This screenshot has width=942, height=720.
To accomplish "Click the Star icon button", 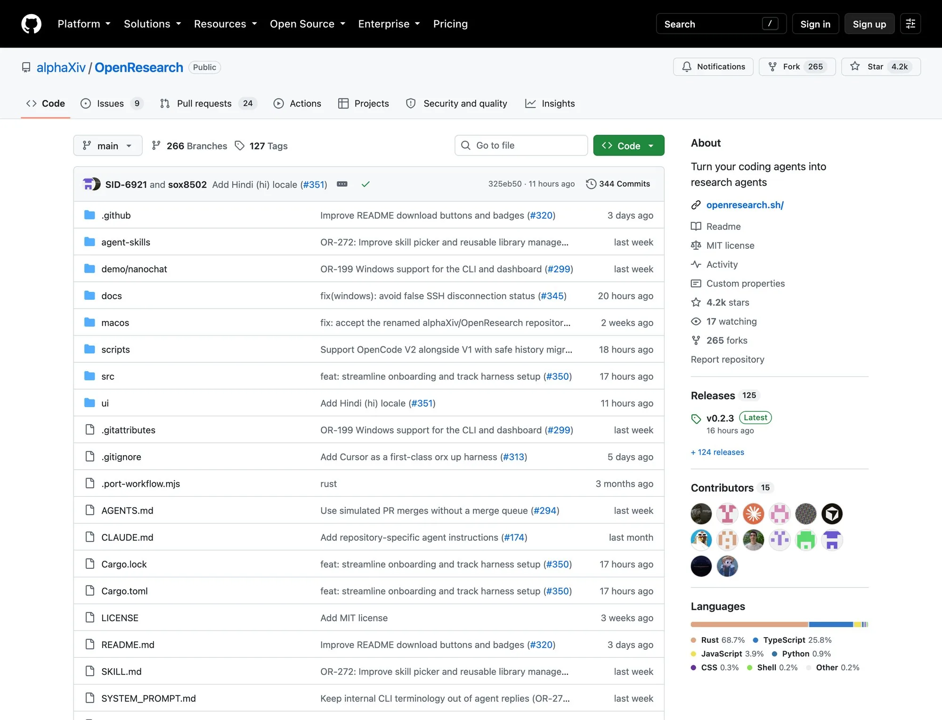I will 881,67.
